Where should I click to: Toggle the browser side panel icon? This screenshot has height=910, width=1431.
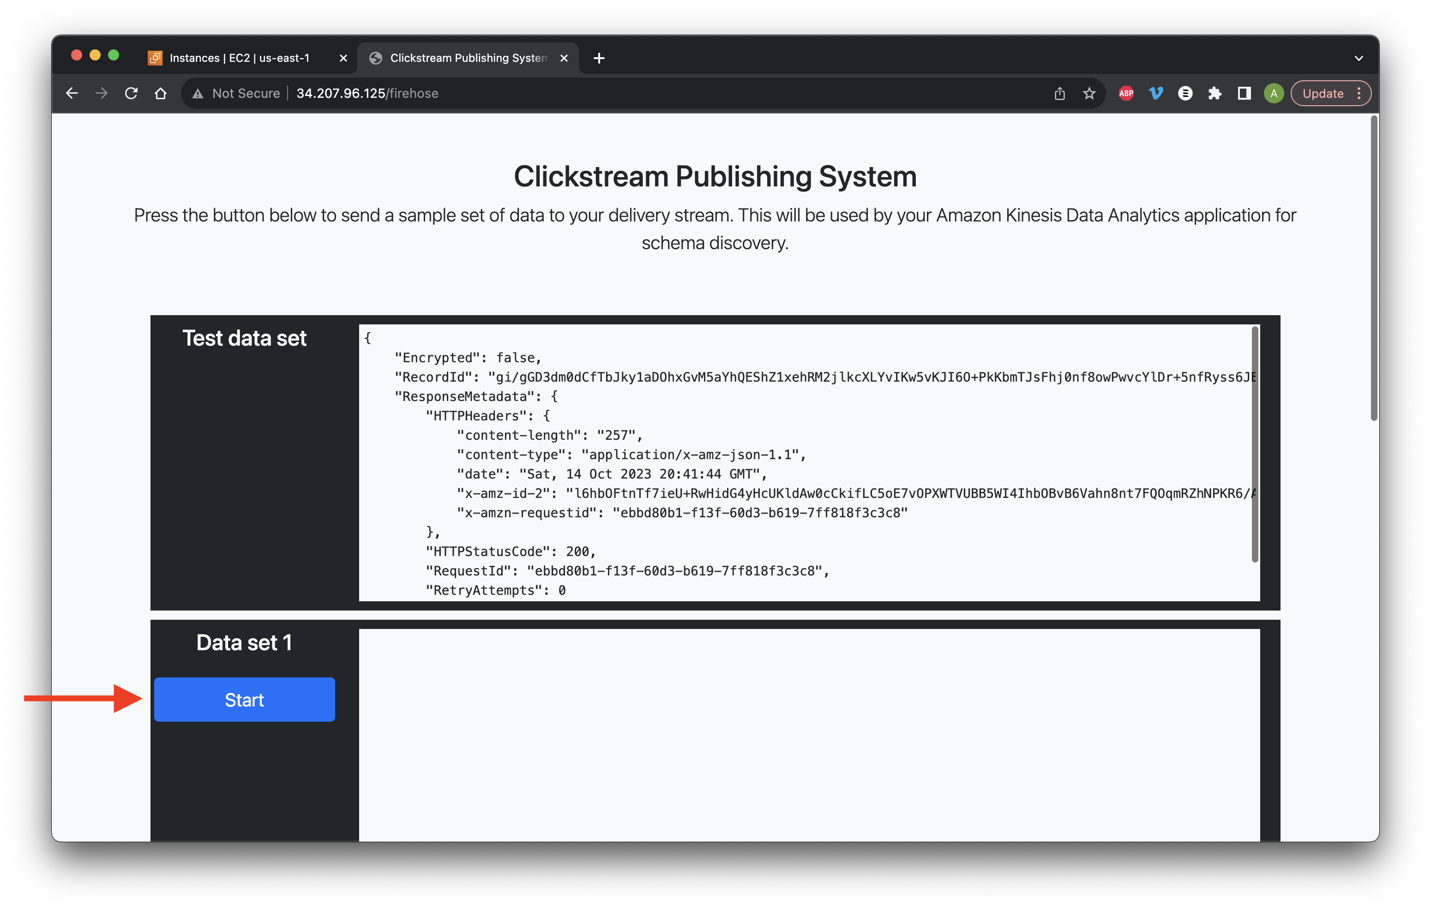coord(1245,93)
